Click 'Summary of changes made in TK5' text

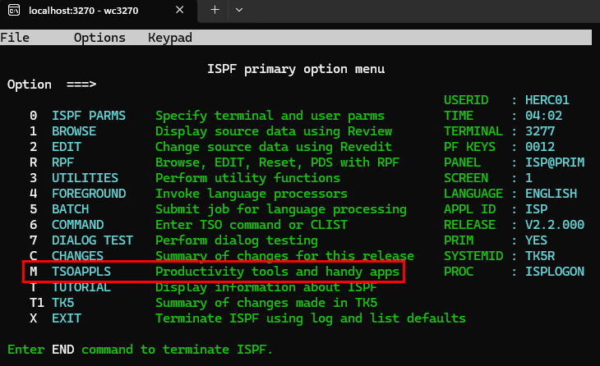(x=266, y=303)
